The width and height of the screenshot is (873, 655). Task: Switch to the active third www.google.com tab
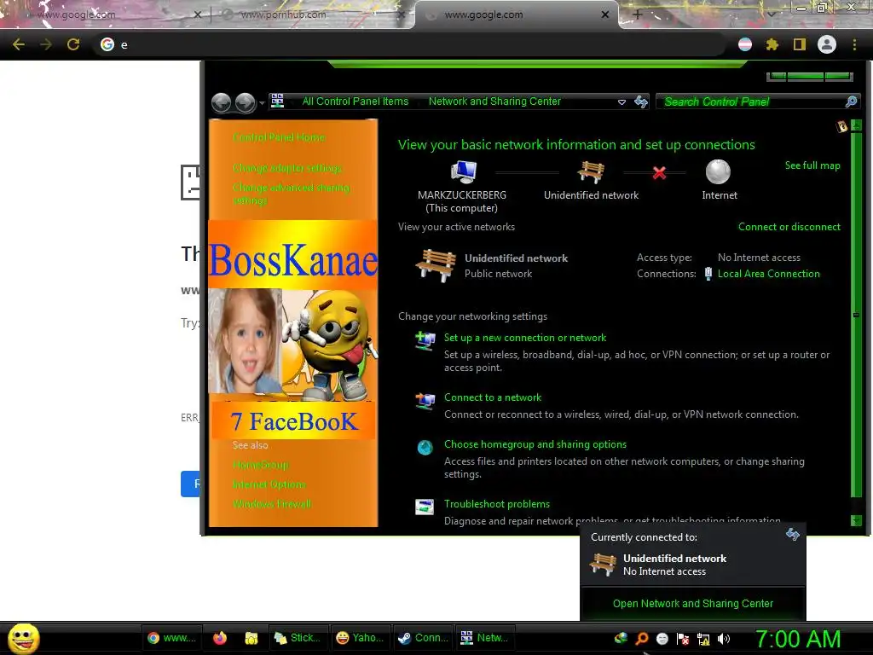click(517, 14)
